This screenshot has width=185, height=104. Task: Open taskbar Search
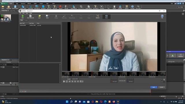tap(71, 102)
